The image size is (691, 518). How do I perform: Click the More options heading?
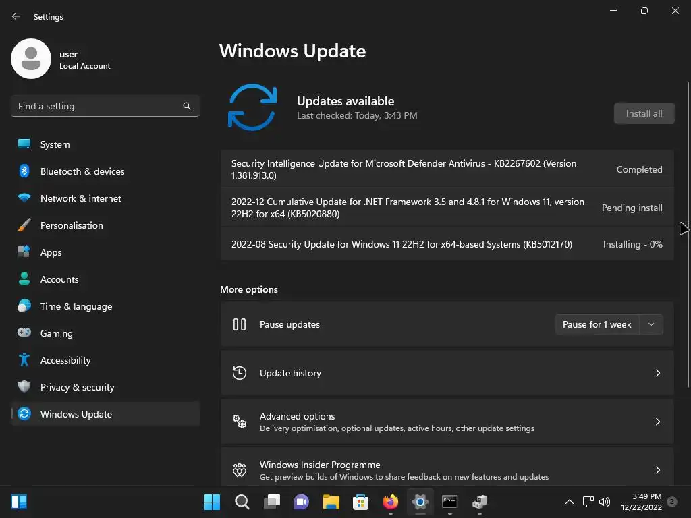249,289
